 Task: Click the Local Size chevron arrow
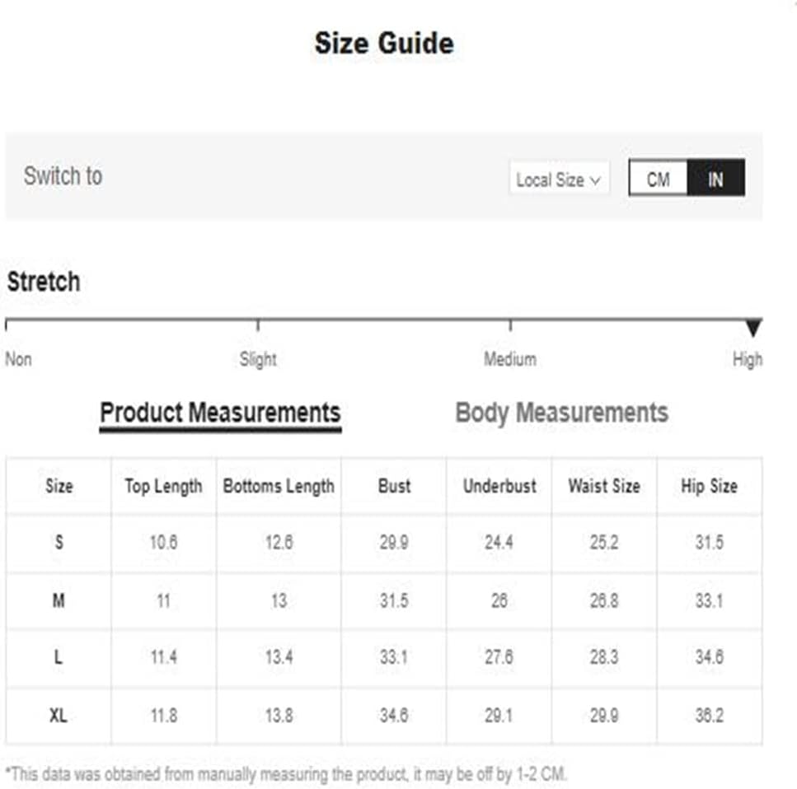[595, 180]
